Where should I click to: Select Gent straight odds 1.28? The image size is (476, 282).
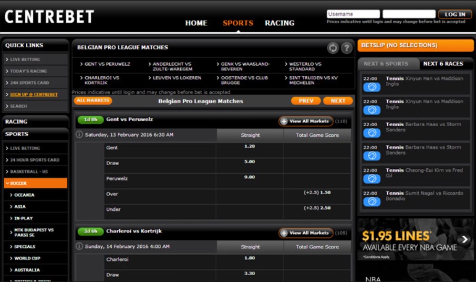point(250,146)
